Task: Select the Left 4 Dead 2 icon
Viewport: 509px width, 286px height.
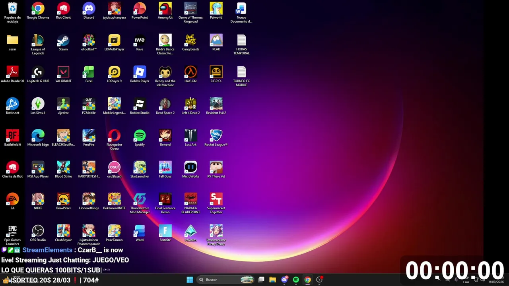Action: point(190,106)
